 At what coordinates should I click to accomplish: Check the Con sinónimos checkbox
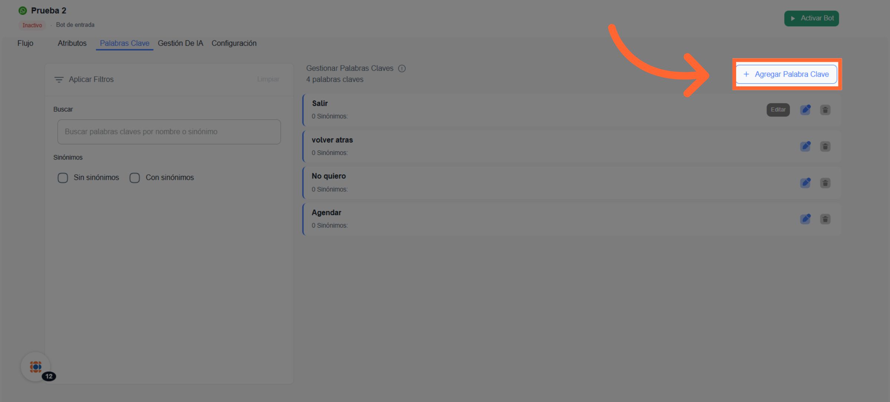point(135,178)
